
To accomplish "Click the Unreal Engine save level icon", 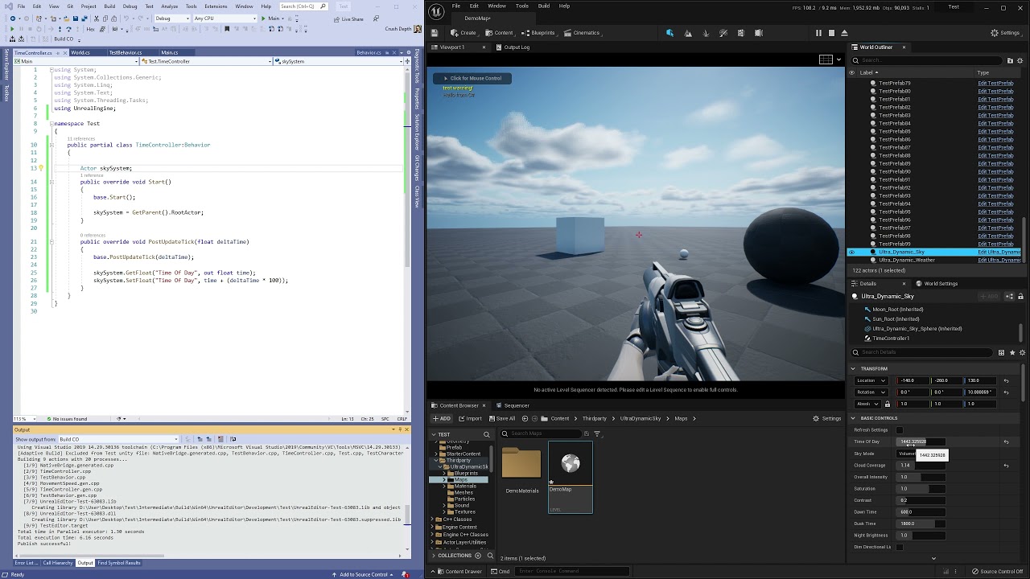I will [x=435, y=33].
